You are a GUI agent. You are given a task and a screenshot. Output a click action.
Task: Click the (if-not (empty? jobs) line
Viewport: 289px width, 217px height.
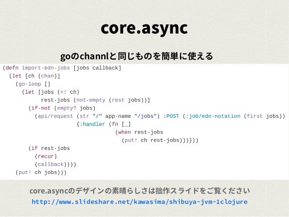[x=62, y=108]
